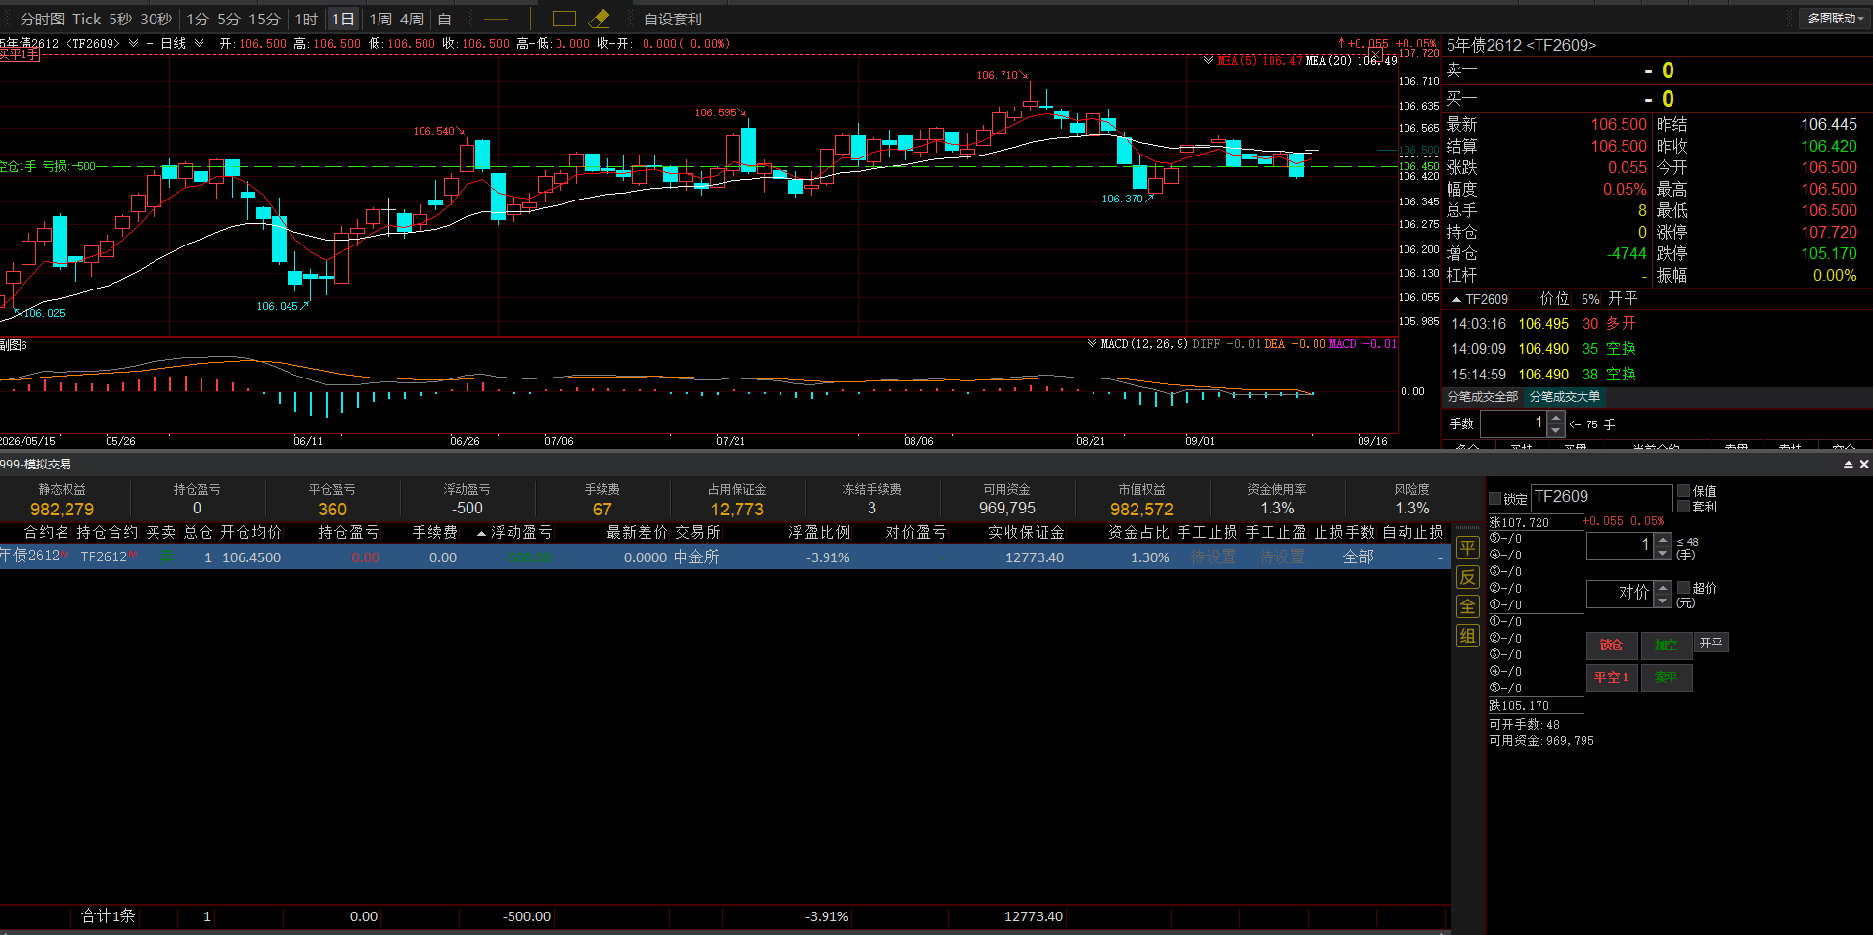
Task: Click the yellow 全 close-all icon
Action: pos(1467,606)
